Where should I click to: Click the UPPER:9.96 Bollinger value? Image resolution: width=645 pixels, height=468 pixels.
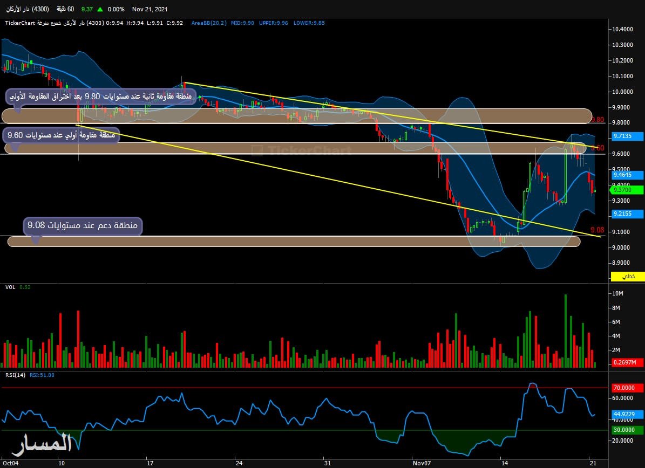(x=274, y=23)
